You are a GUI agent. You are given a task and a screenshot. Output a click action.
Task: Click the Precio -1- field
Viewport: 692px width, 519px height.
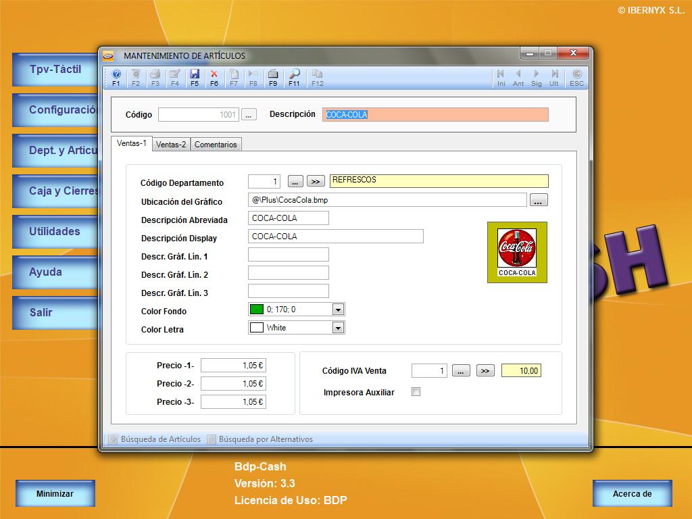click(233, 366)
